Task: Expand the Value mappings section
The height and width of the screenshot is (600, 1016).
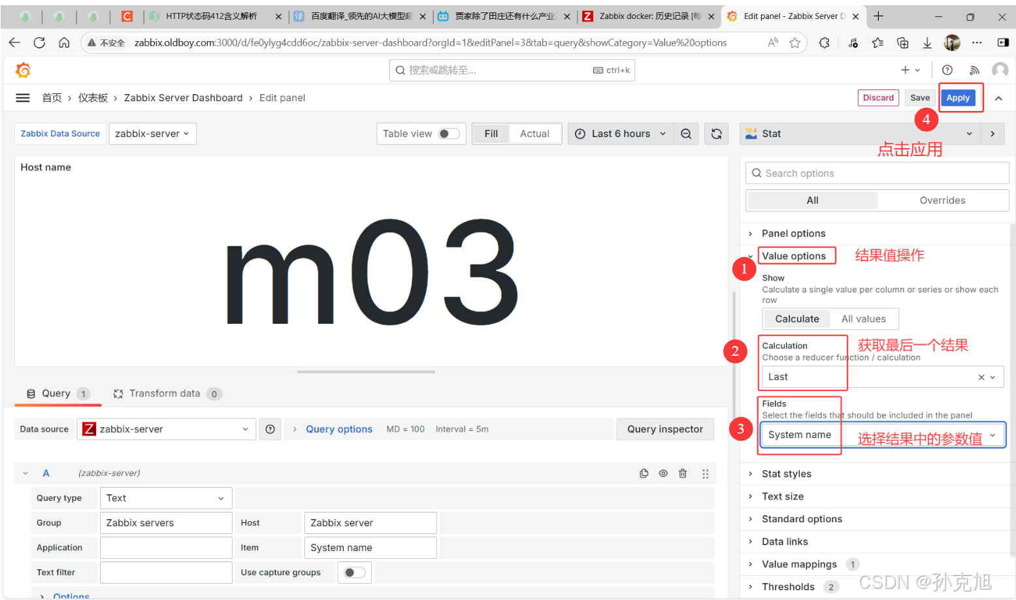Action: (x=799, y=565)
